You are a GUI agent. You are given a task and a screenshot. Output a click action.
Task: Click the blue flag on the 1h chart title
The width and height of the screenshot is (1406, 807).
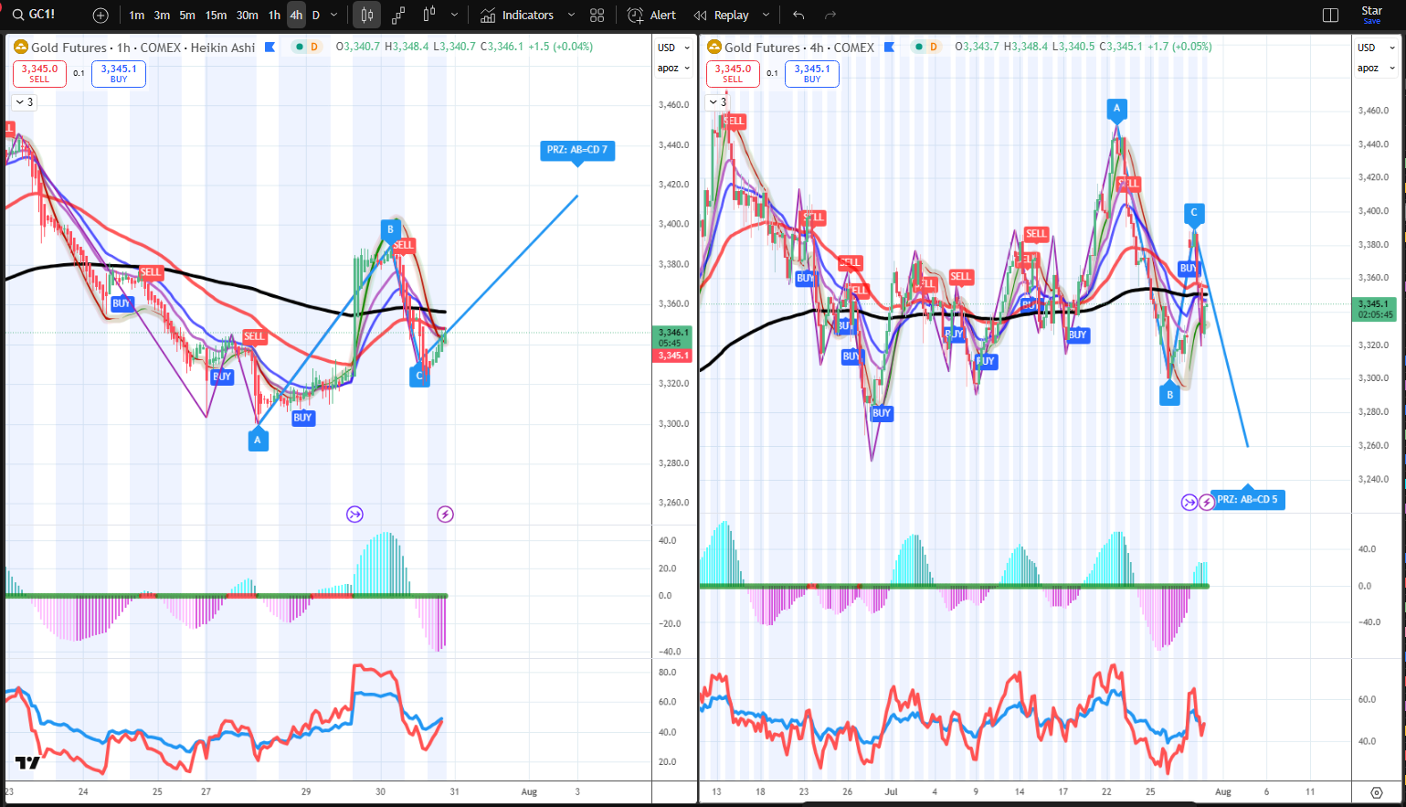[x=270, y=47]
